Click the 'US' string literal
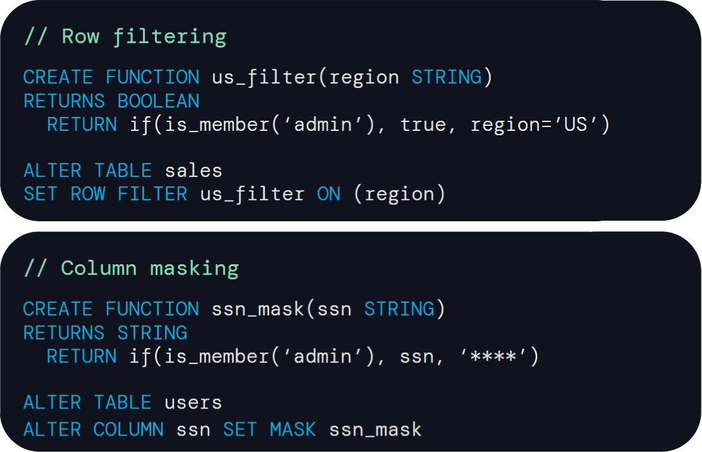 point(576,125)
